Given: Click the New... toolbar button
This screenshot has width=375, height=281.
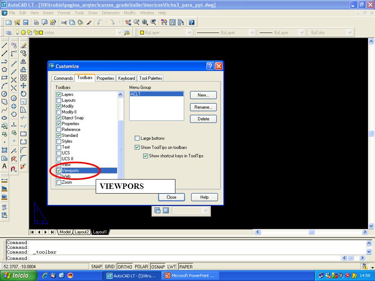Looking at the screenshot, I should click(203, 95).
